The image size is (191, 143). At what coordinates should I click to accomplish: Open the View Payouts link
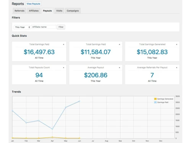coord(33,4)
